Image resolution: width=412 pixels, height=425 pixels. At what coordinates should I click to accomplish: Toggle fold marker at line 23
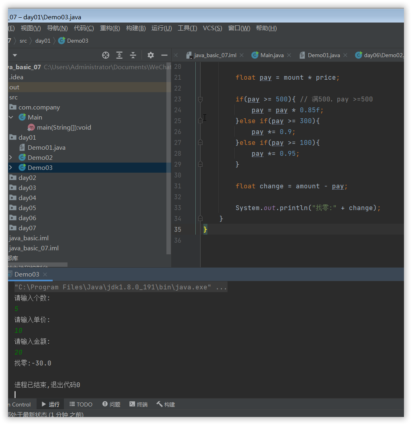click(200, 99)
